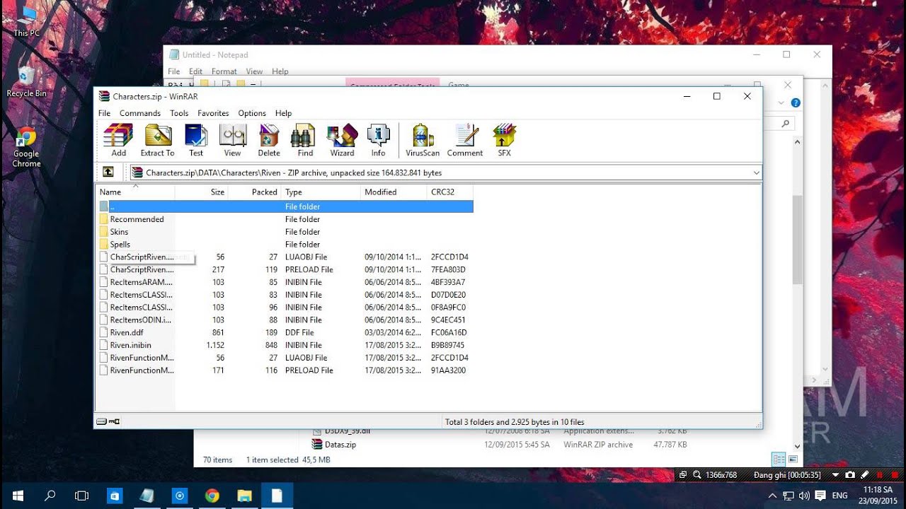Open This PC desktop icon
This screenshot has height=509, width=906.
pos(26,21)
